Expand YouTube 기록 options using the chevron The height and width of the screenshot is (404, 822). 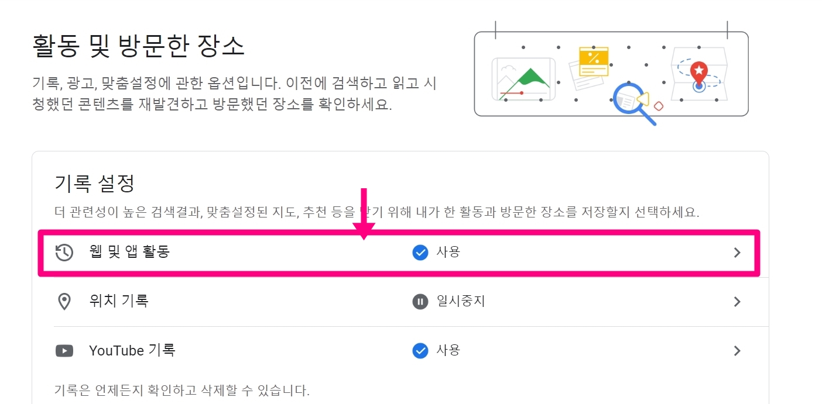click(737, 350)
